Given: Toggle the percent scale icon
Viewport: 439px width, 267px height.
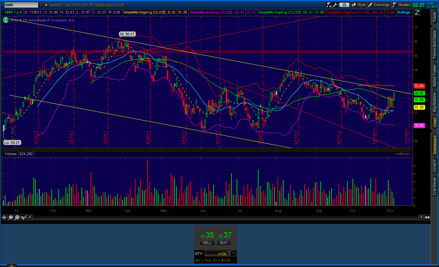Looking at the screenshot, I should click(x=24, y=217).
